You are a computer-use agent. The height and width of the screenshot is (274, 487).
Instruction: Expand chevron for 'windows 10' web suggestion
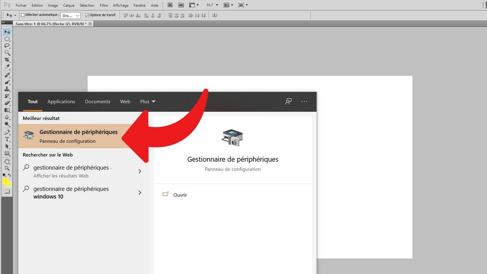(140, 192)
